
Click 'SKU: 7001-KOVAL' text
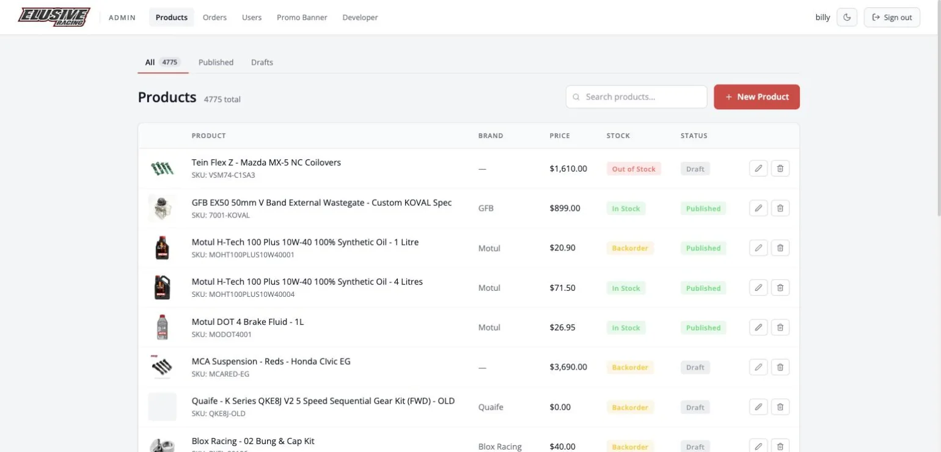(221, 215)
